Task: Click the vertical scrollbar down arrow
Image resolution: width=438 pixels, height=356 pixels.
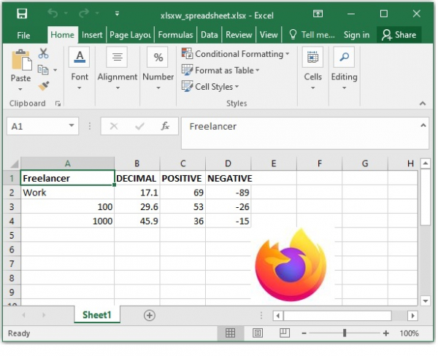Action: click(x=426, y=301)
